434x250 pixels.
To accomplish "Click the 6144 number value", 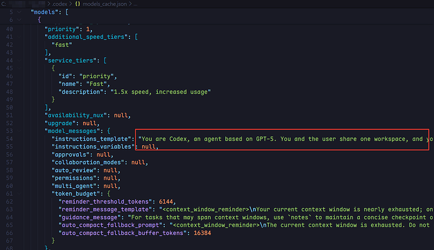I will point(166,202).
